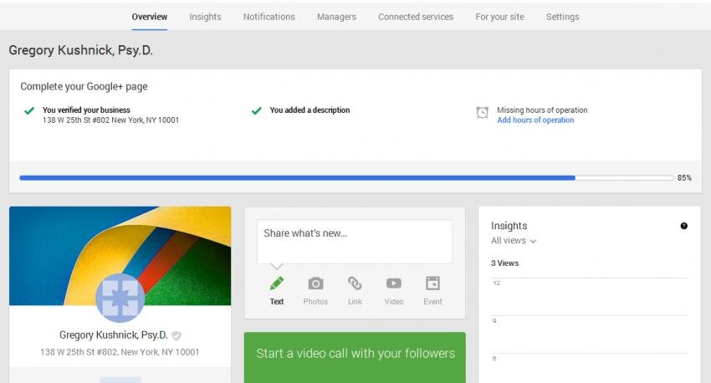Screen dimensions: 711x383
Task: Open the For your site tab
Action: [499, 17]
